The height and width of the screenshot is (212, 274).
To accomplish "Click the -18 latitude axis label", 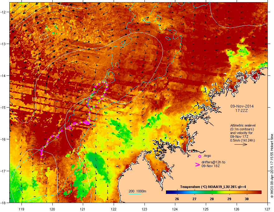I will (3, 203).
